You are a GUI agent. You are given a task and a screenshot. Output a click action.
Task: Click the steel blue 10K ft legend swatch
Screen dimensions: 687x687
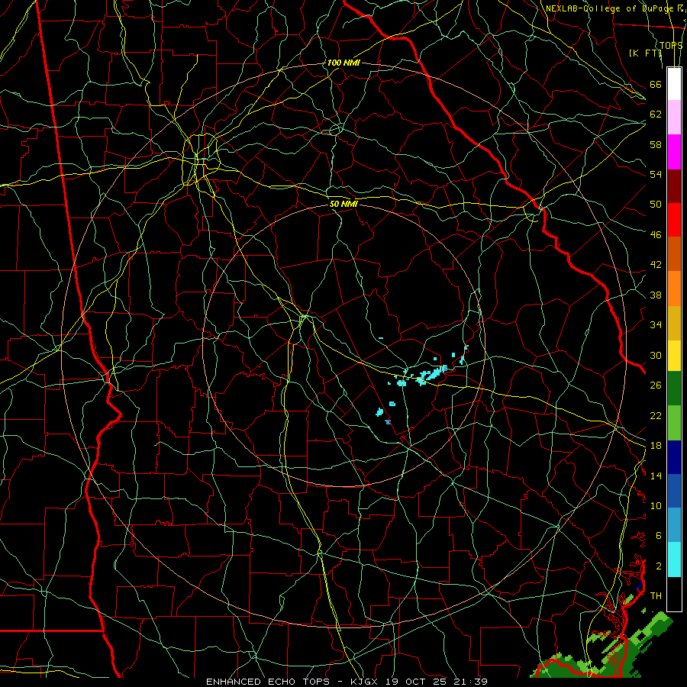[x=674, y=525]
